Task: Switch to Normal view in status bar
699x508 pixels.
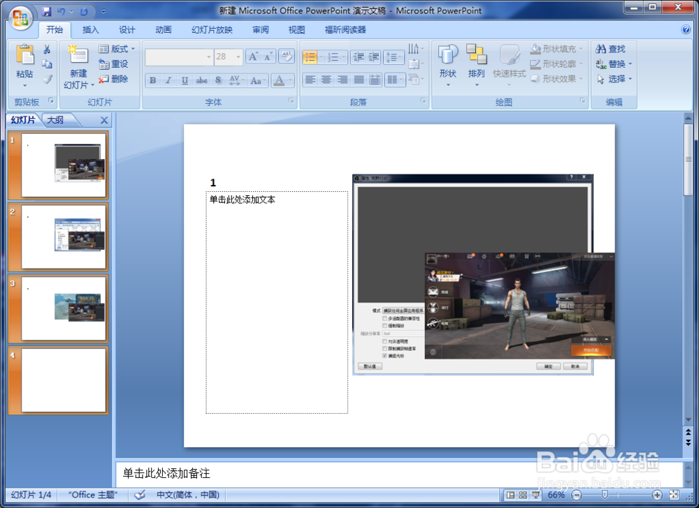Action: (x=511, y=495)
